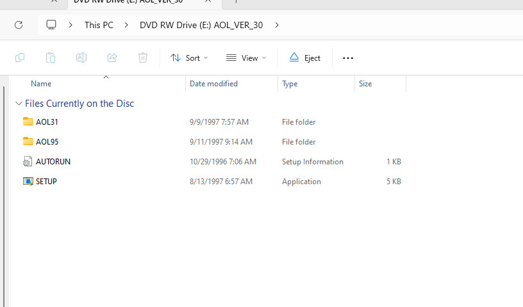Screen dimensions: 523x307
Task: Open the Sort dropdown menu
Action: pyautogui.click(x=189, y=58)
